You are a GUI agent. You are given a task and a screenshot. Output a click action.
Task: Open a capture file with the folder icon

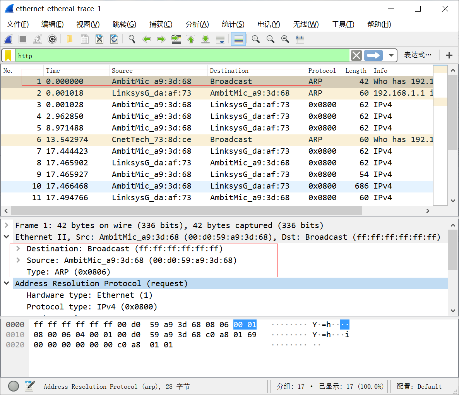click(x=70, y=39)
